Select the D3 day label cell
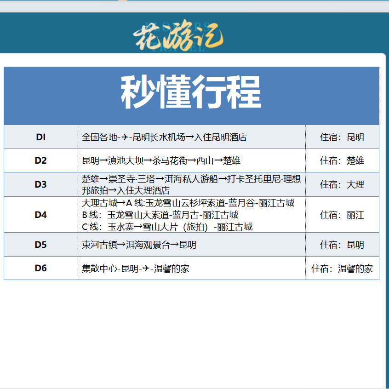The image size is (389, 389). click(x=41, y=184)
